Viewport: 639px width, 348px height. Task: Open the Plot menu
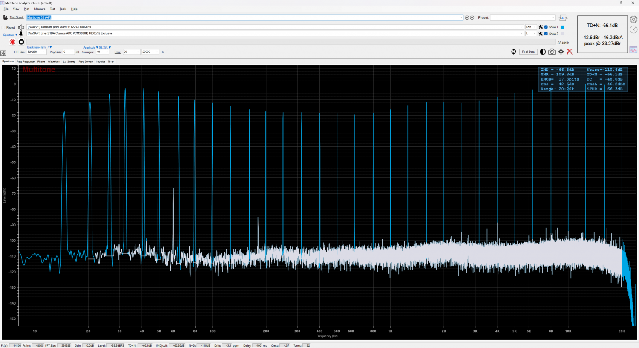click(x=26, y=9)
